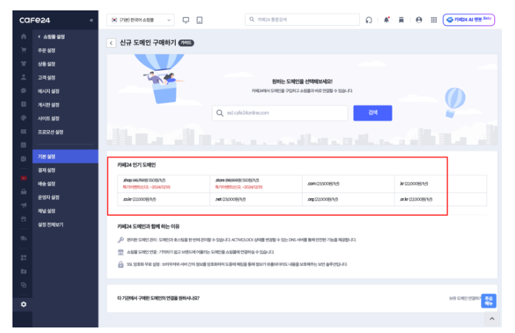Screen dimensions: 515x333
Task: Click the padlock SSL icon
Action: click(x=120, y=264)
